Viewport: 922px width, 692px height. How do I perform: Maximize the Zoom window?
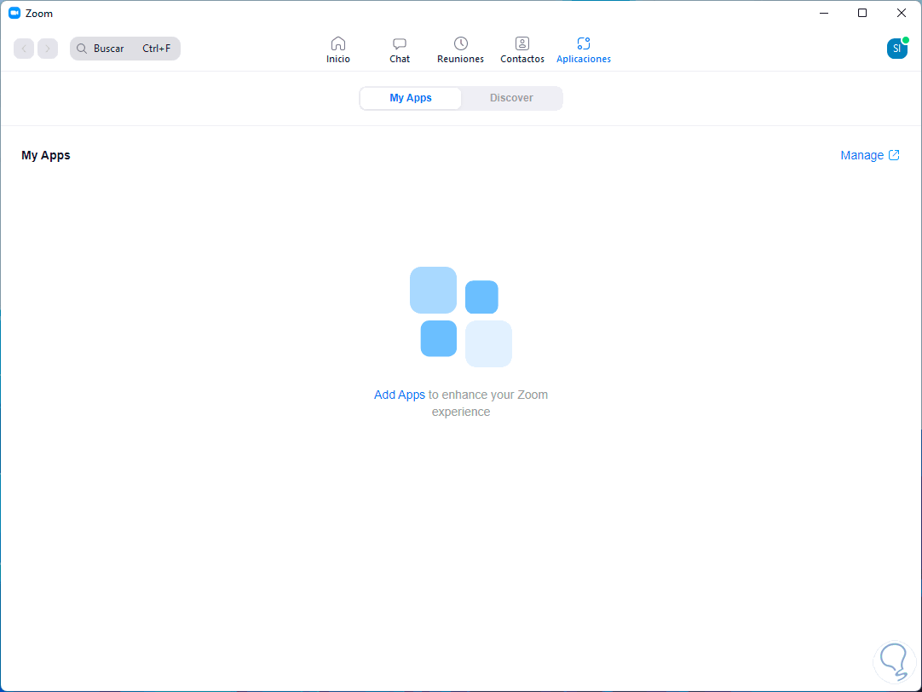(x=862, y=13)
